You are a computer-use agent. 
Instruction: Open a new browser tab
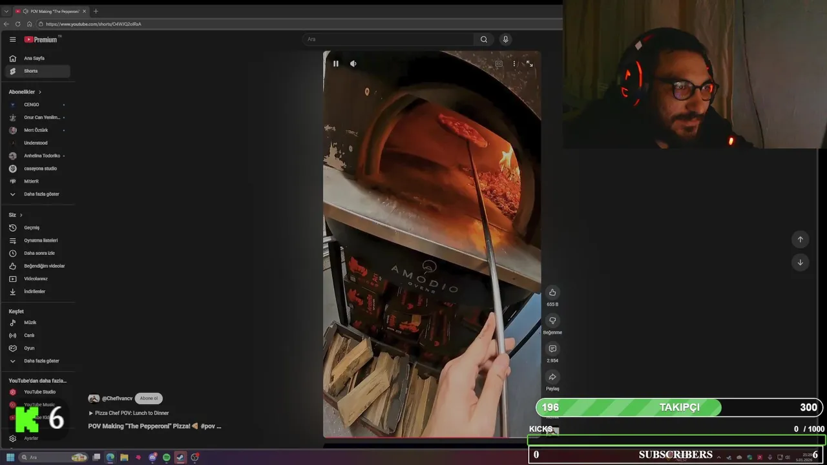pos(96,11)
